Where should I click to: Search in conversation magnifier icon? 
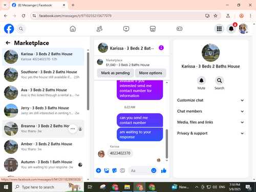tap(219, 80)
